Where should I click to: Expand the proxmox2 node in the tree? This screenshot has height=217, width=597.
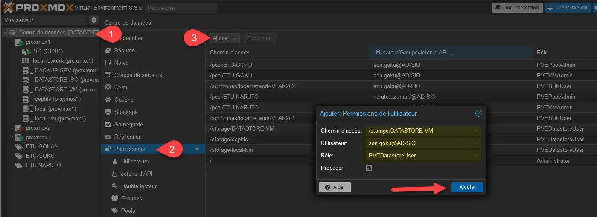[x=12, y=128]
